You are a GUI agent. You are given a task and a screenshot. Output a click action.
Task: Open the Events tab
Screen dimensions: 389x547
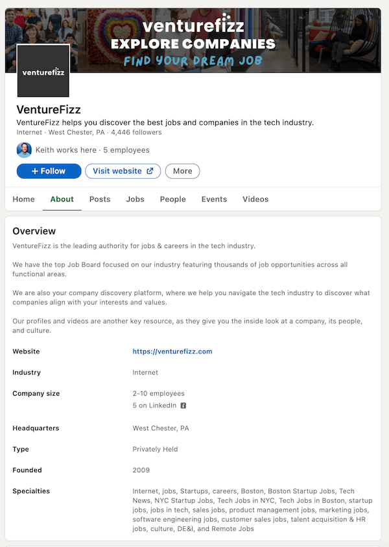pos(214,199)
